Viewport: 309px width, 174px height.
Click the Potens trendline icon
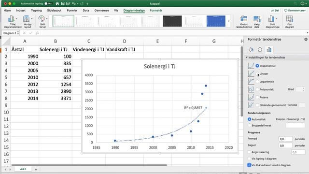click(x=251, y=97)
